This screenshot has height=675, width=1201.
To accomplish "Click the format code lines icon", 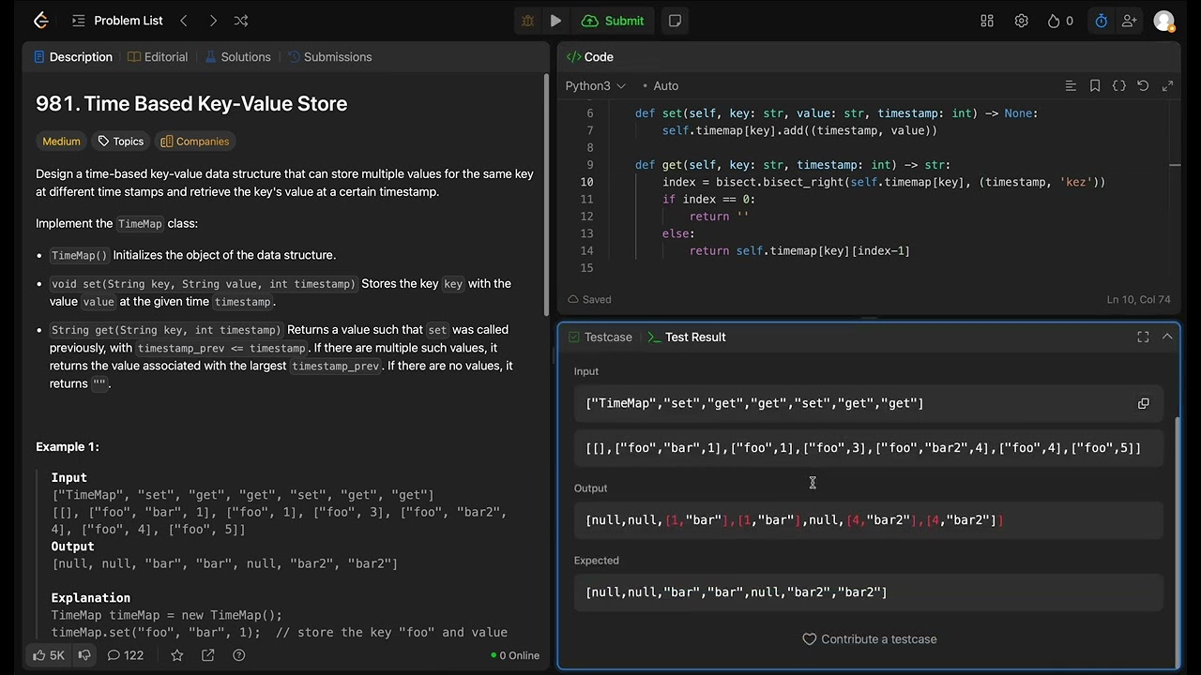I will pyautogui.click(x=1071, y=86).
